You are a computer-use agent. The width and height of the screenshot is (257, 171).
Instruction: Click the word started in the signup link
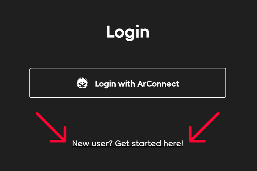(146, 143)
